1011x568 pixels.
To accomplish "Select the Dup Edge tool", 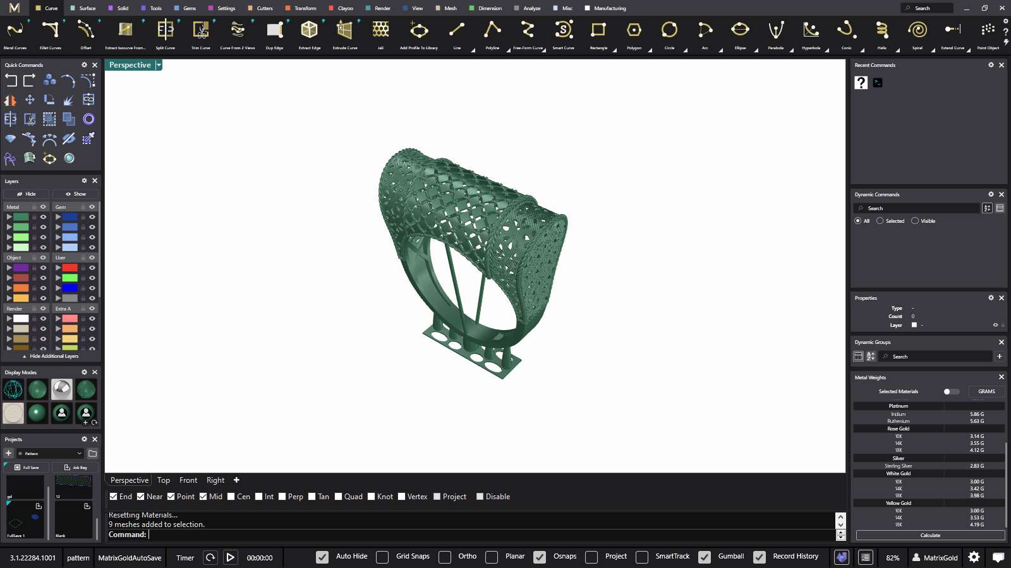I will 274,34.
